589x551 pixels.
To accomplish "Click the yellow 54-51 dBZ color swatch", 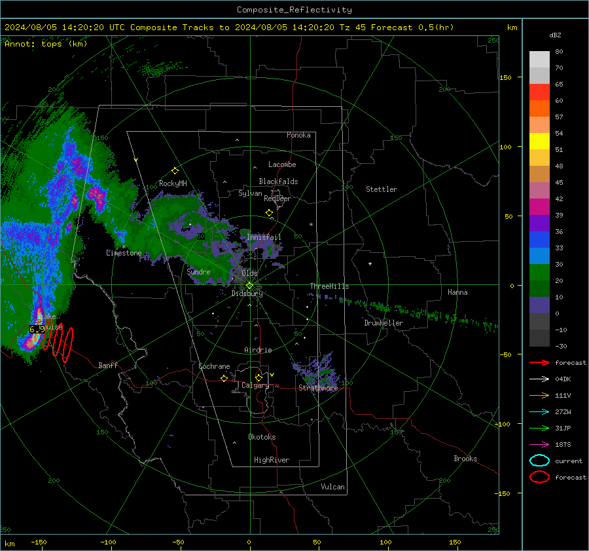I will (539, 142).
